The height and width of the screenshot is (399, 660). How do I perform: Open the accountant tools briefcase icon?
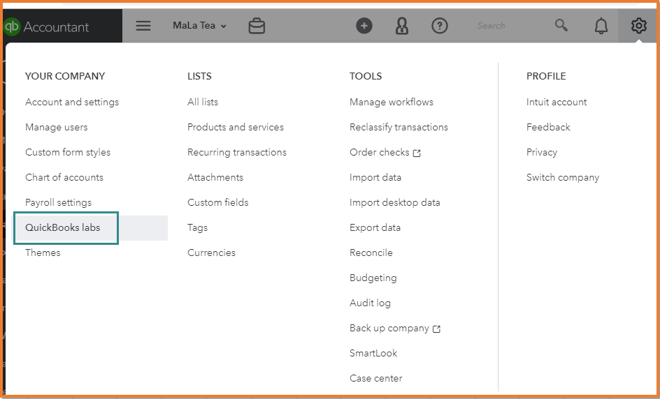pyautogui.click(x=257, y=27)
